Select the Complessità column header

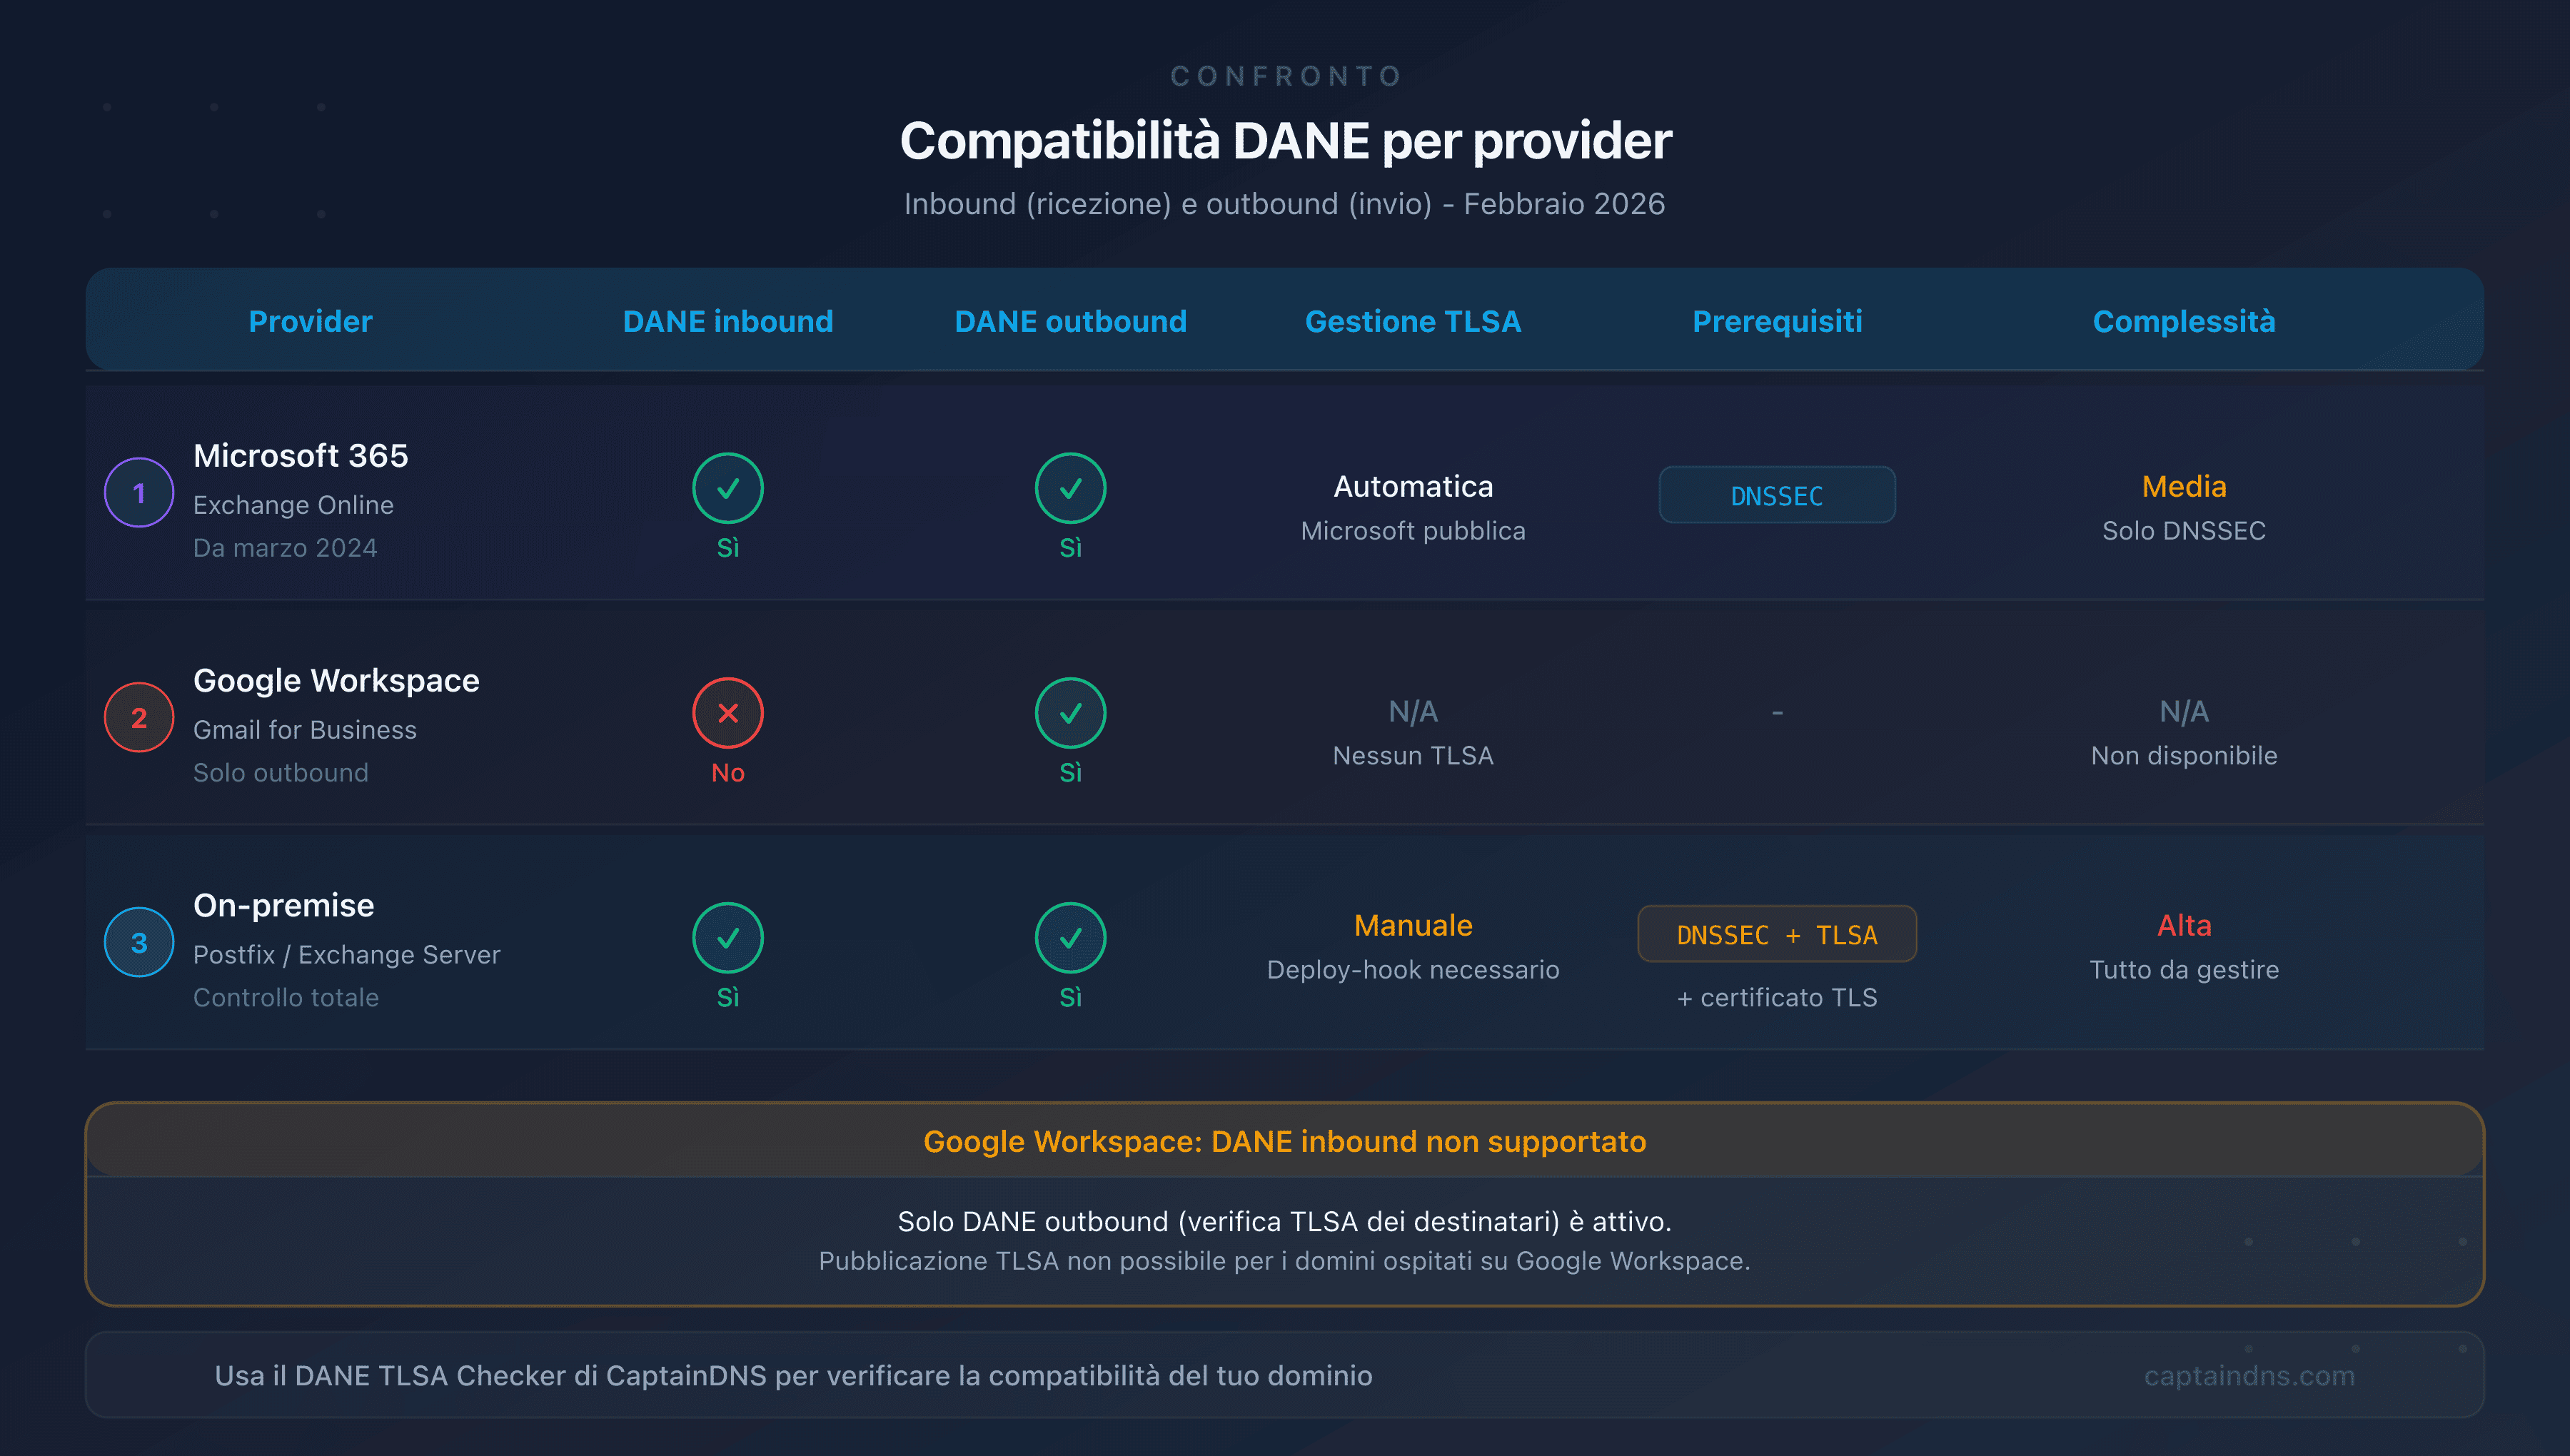point(2184,321)
